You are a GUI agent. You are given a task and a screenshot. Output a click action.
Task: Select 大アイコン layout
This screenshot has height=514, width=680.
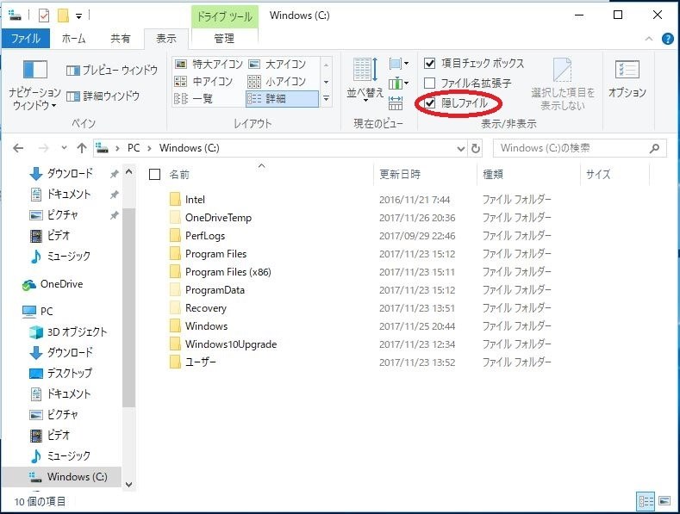[278, 64]
